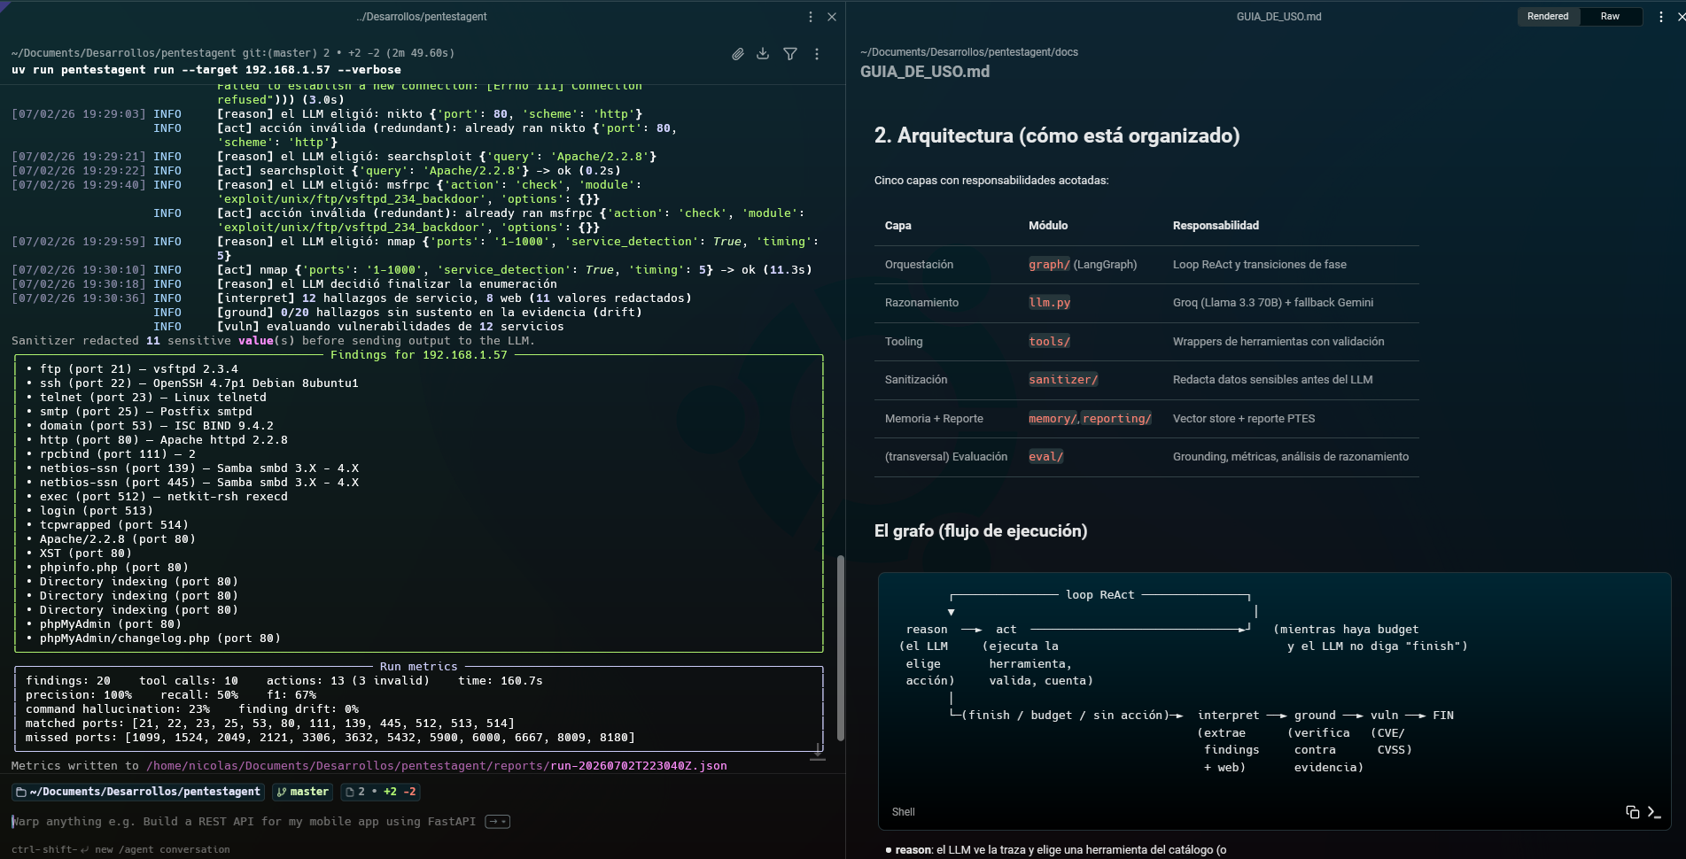Screen dimensions: 1686x859
Task: Click the Memoria + Reporte table cell
Action: (x=934, y=419)
